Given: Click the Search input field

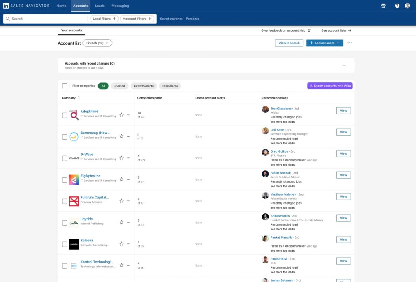Looking at the screenshot, I should [45, 19].
